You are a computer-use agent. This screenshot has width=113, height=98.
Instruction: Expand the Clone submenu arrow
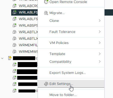(100, 21)
